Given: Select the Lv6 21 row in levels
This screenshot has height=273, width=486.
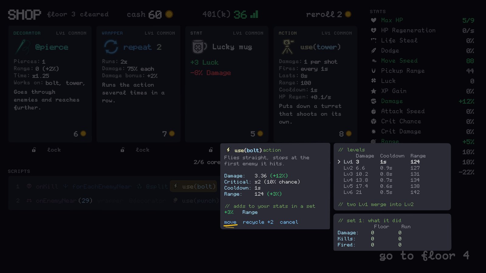Looking at the screenshot, I should click(382, 192).
